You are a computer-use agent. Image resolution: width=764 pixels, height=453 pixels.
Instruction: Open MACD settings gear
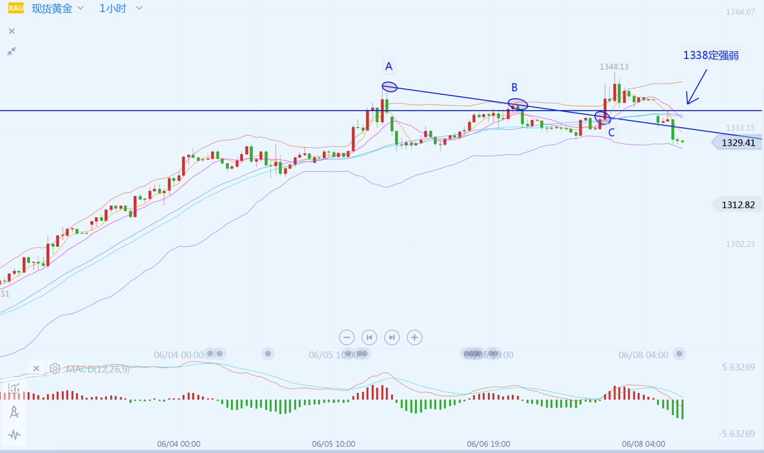tap(55, 368)
